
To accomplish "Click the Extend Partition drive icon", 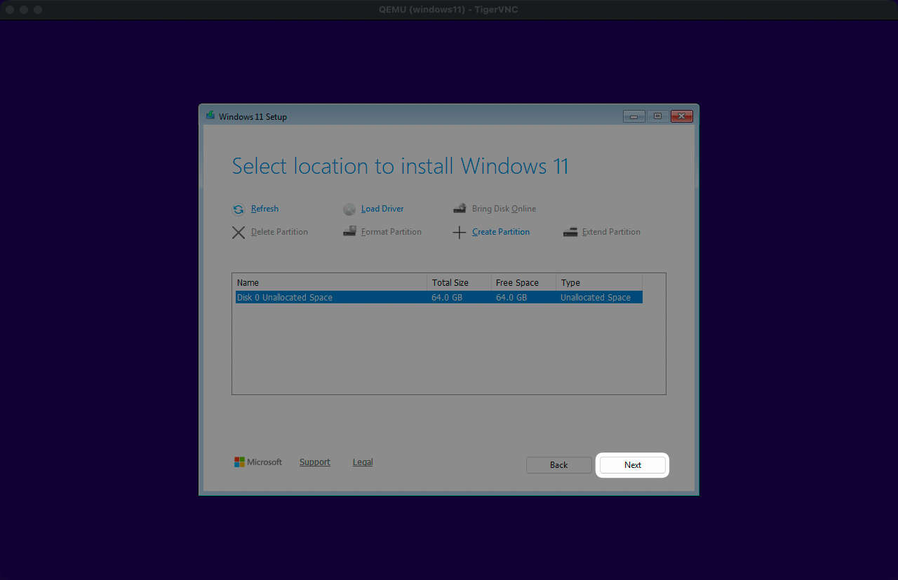I will click(x=570, y=232).
